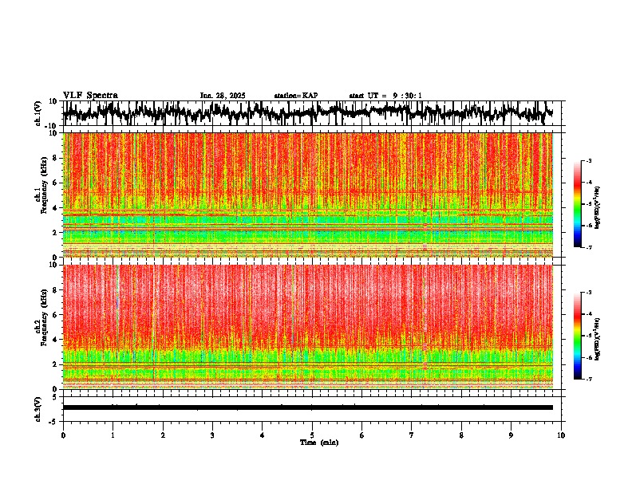632x488 pixels.
Task: Click ch.1 color bar log(PSD) units label
Action: [x=598, y=207]
